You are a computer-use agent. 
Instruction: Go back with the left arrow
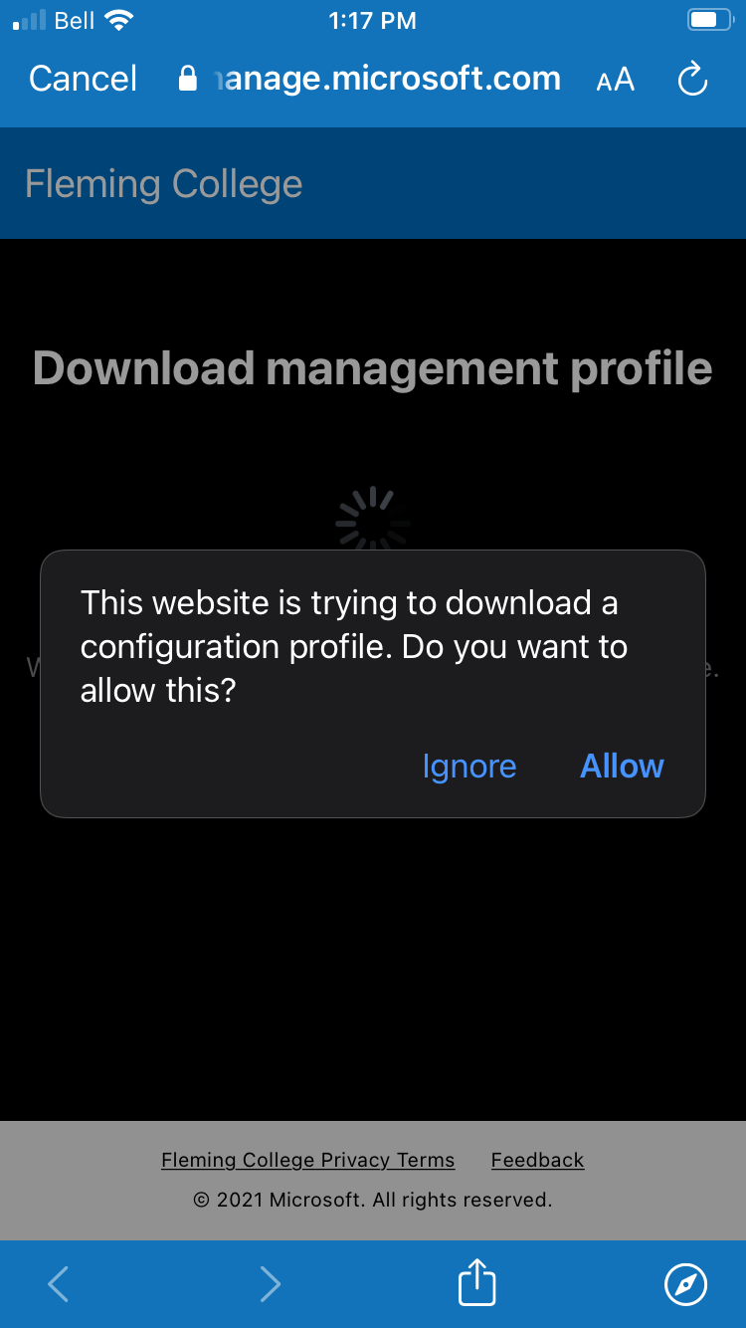(59, 1284)
